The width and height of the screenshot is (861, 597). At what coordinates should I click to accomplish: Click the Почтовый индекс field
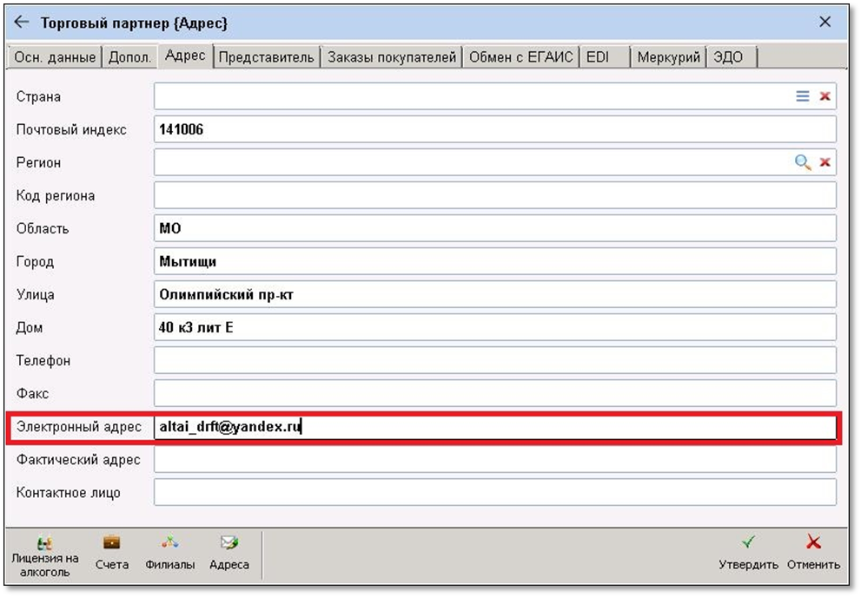pyautogui.click(x=494, y=129)
